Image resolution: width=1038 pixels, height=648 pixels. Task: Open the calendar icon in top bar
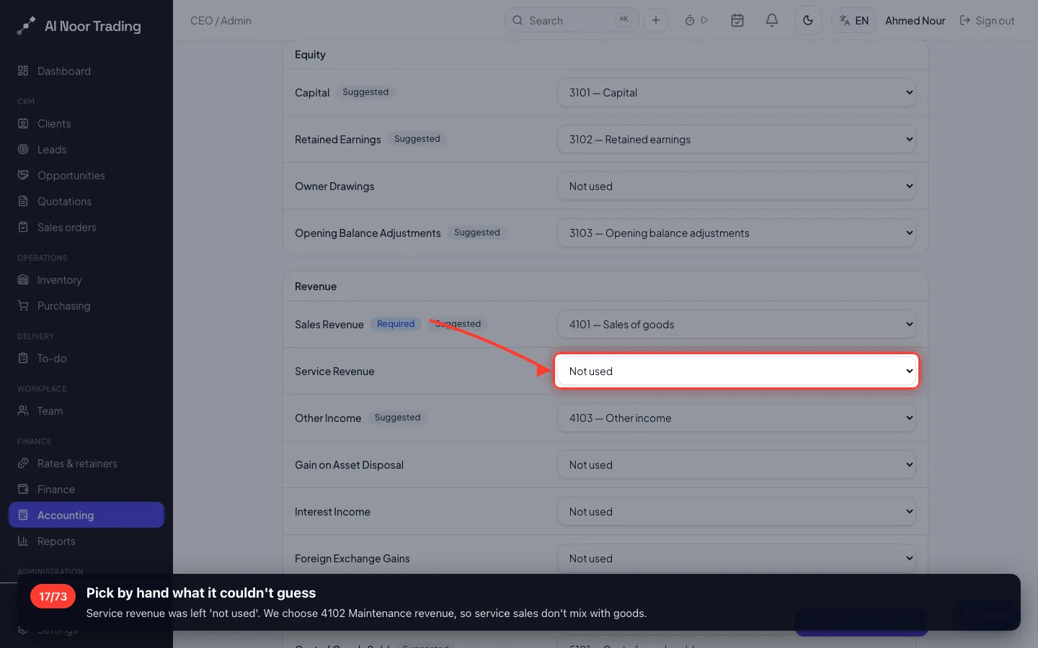(x=737, y=20)
